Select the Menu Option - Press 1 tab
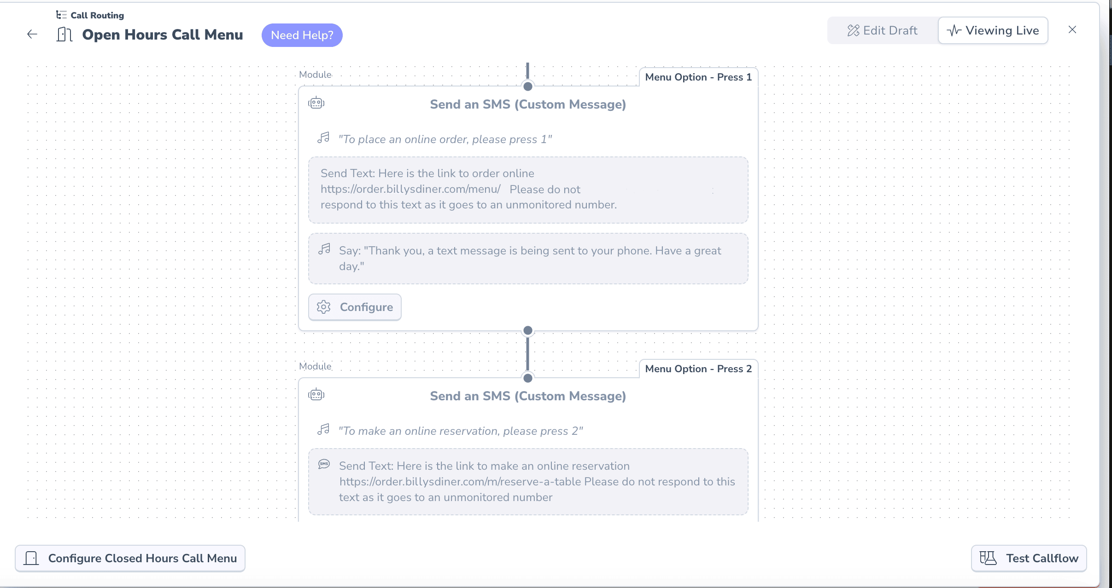 pos(698,77)
